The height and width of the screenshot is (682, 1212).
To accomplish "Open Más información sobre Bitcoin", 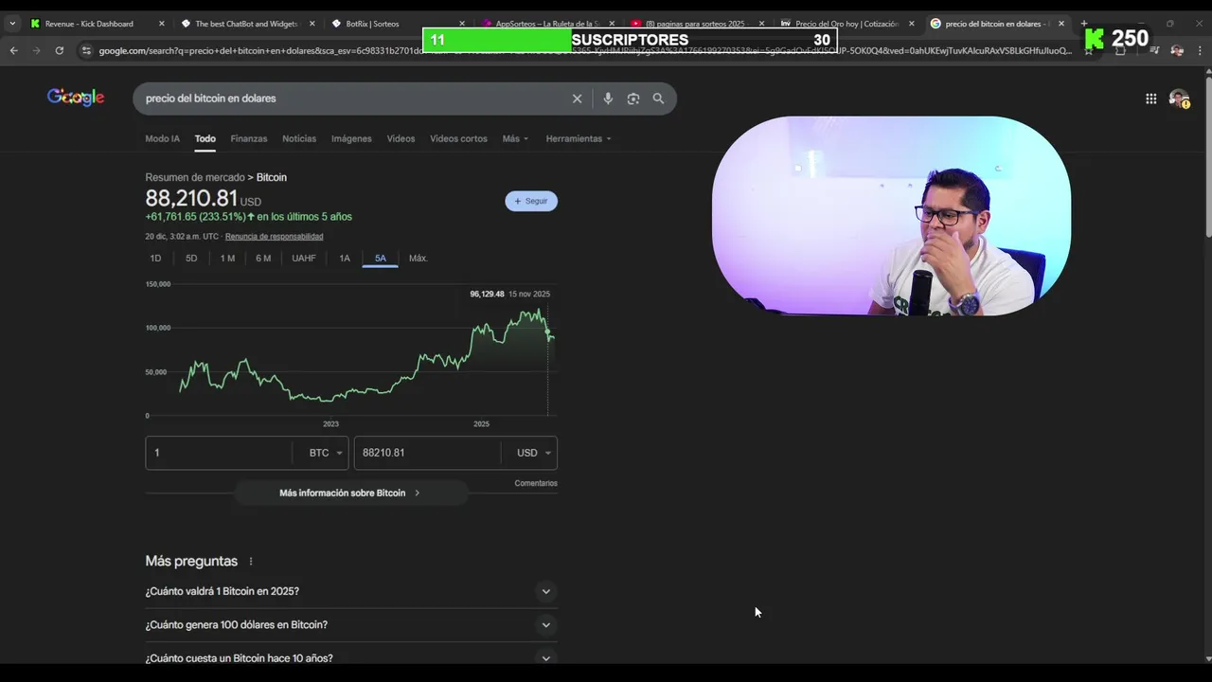I will click(x=350, y=493).
